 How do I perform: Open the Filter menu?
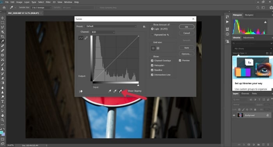pyautogui.click(x=48, y=2)
